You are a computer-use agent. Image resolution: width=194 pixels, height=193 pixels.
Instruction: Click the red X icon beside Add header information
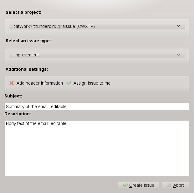(12, 83)
